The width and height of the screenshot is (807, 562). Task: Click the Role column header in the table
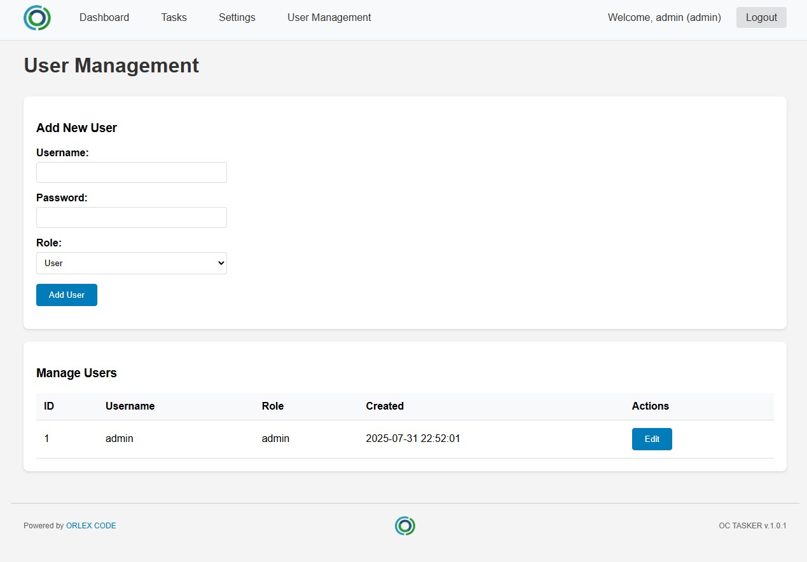273,406
